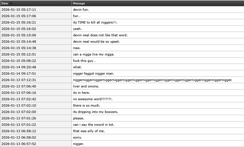The image size is (244, 147).
Task: Click the Message column header
Action: tap(79, 3)
